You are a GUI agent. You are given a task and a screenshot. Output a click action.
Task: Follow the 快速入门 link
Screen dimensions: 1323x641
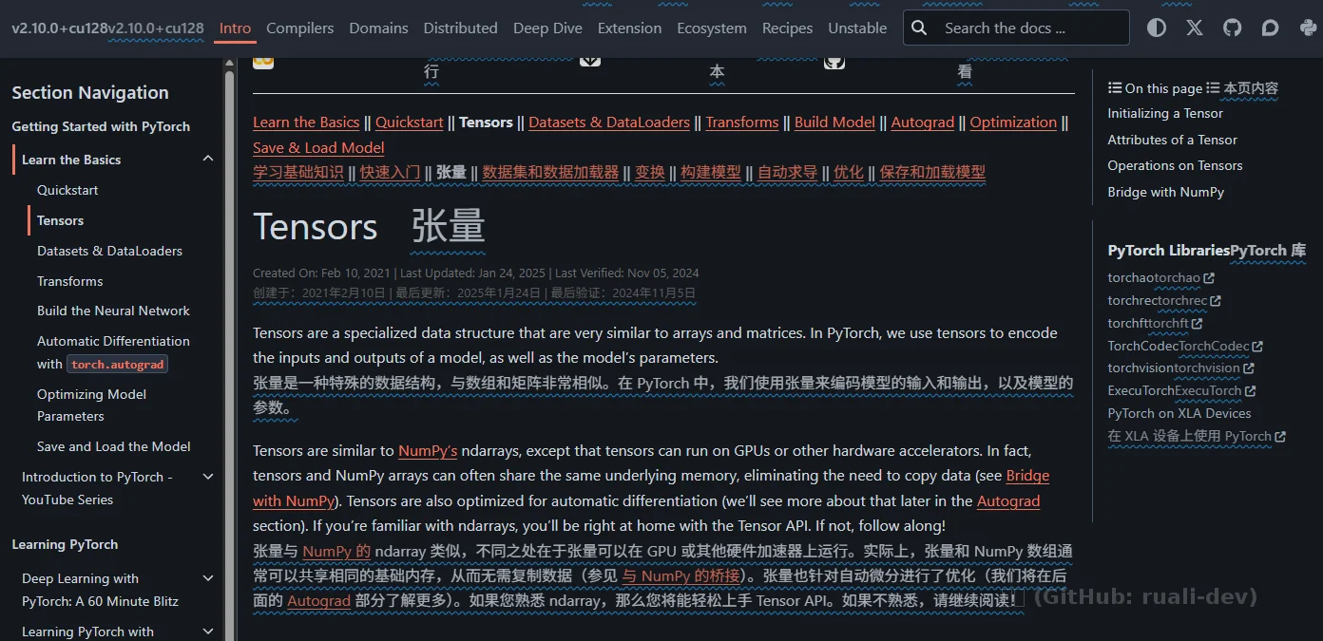pos(390,173)
